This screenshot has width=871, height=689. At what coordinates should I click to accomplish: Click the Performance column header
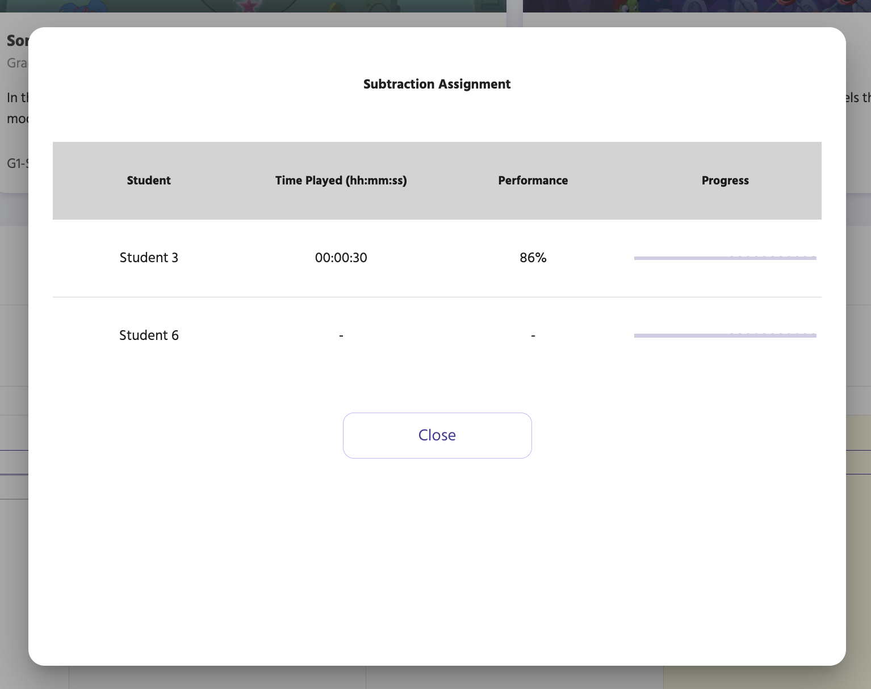pos(533,180)
